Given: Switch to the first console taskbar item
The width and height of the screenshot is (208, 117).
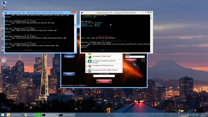Looking at the screenshot, I should tap(49, 115).
